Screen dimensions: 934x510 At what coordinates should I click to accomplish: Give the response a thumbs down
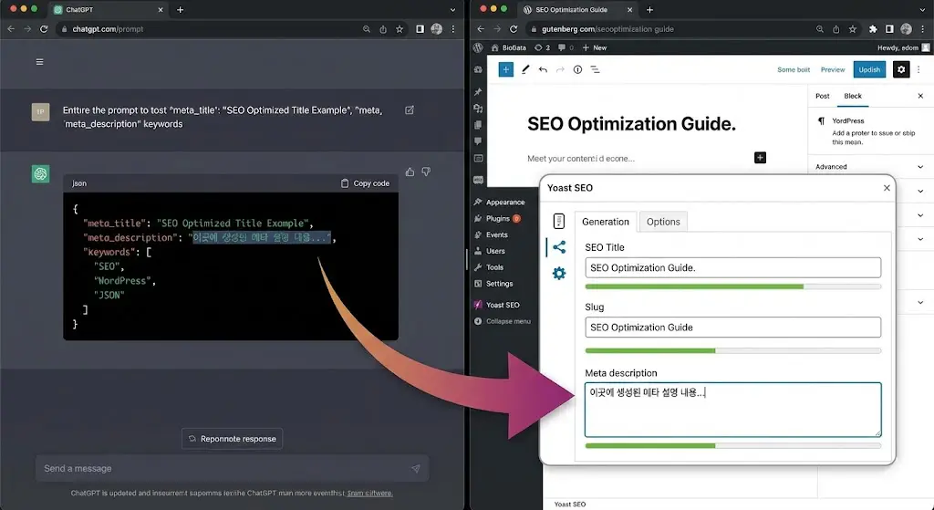(426, 172)
